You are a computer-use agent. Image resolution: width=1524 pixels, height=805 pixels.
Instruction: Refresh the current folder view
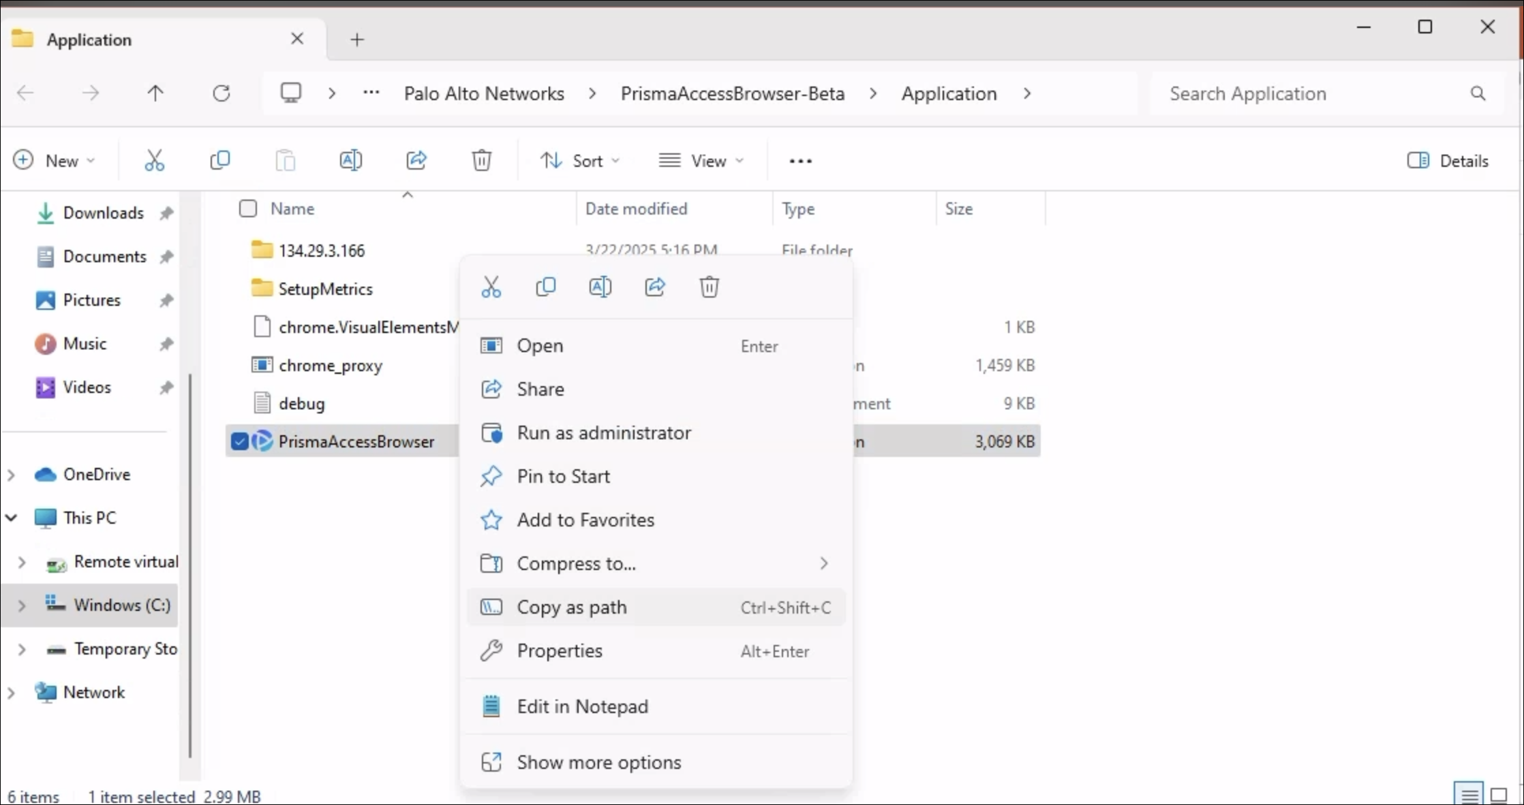(222, 93)
